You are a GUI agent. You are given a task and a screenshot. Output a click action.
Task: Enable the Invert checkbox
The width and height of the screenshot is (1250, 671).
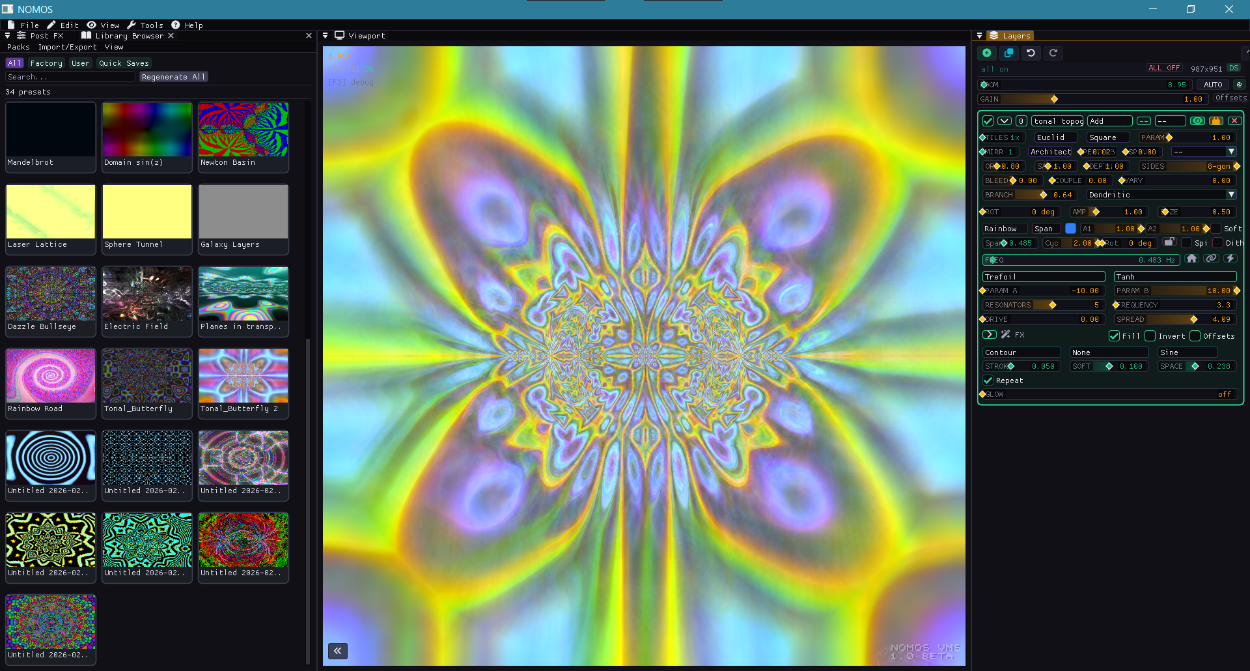1150,336
